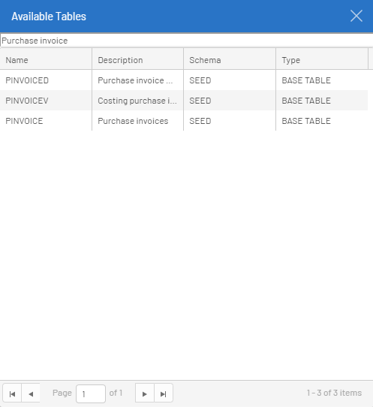Click the Costing purchase description cell
The image size is (373, 407).
coord(138,101)
